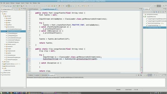Toggle Hide Fields in the Outline toolbar
167x94 pixels.
point(156,12)
